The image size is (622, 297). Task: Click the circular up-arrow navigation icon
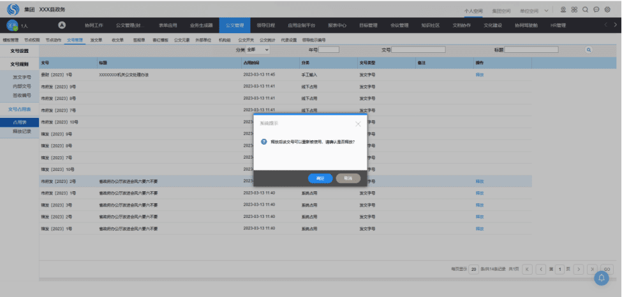(x=62, y=25)
